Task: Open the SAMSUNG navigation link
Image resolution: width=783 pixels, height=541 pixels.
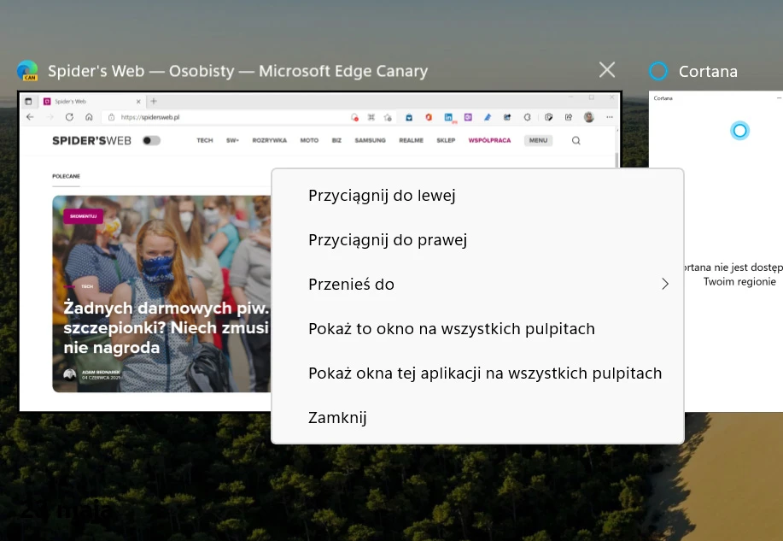Action: [370, 140]
